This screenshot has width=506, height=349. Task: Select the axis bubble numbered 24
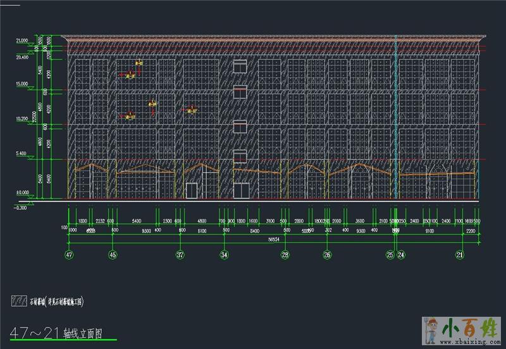pyautogui.click(x=400, y=255)
